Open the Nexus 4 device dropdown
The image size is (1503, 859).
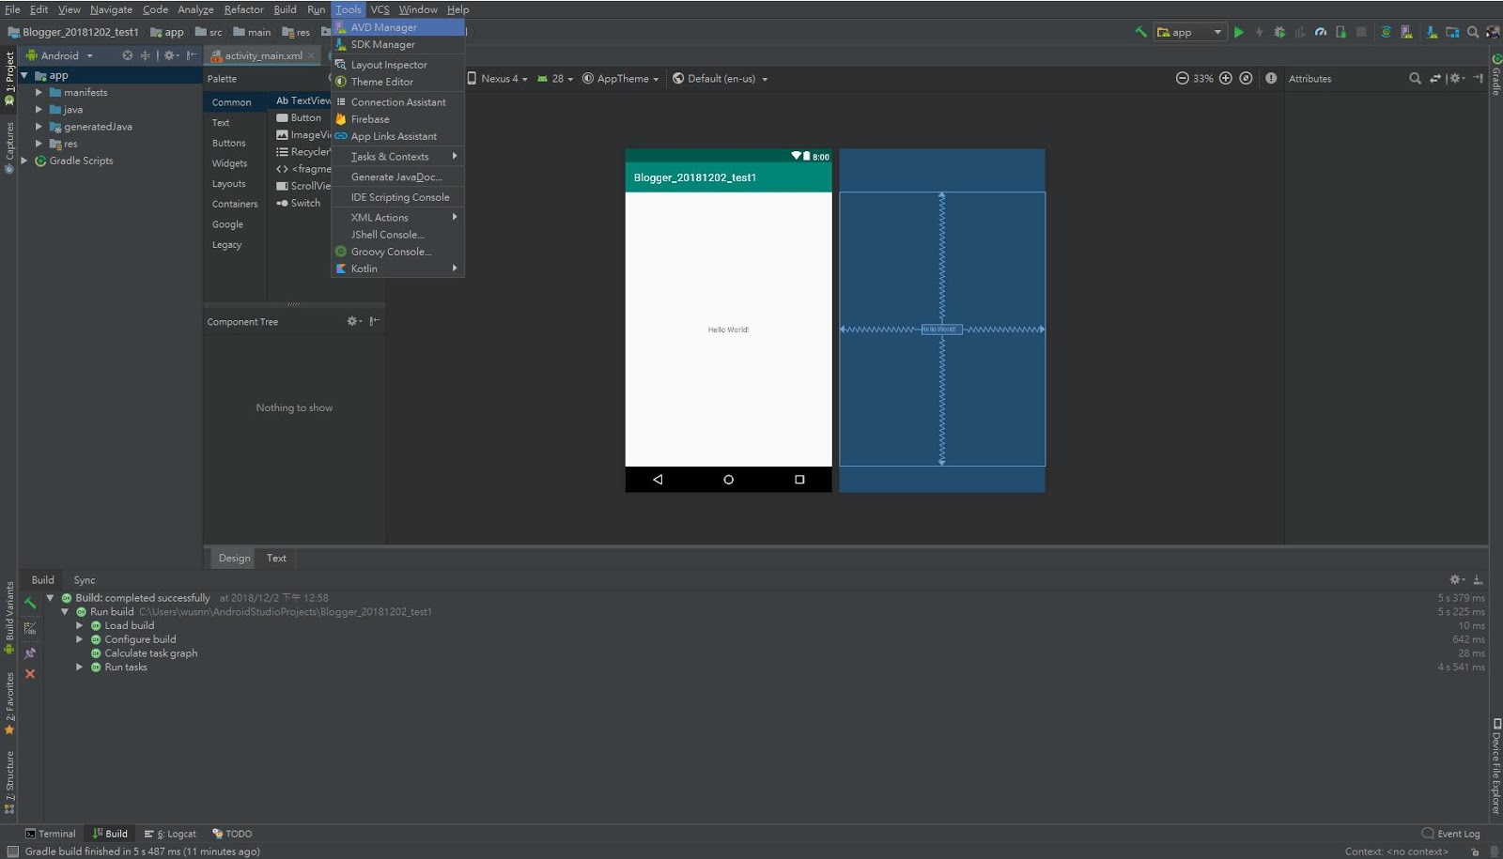[x=498, y=79]
